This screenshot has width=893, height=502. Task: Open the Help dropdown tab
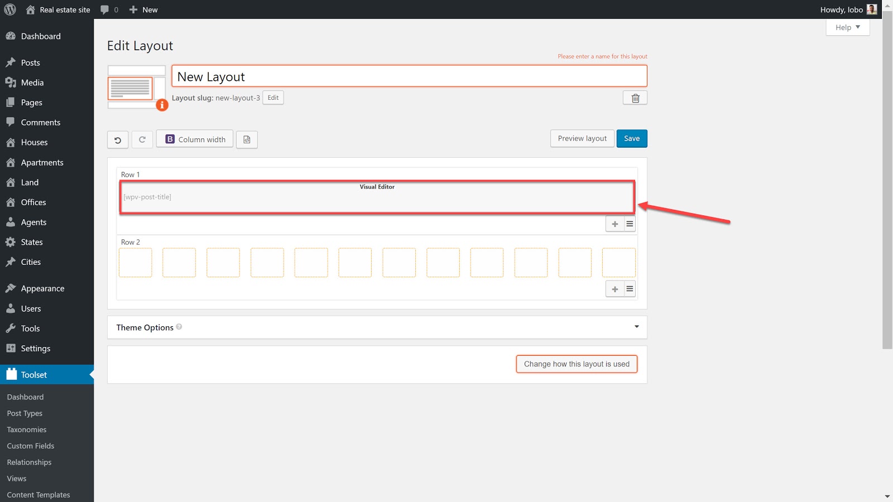(847, 27)
